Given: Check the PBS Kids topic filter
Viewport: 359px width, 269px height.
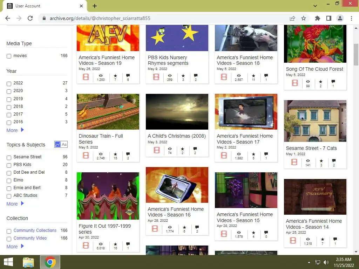Looking at the screenshot, I should pos(9,165).
